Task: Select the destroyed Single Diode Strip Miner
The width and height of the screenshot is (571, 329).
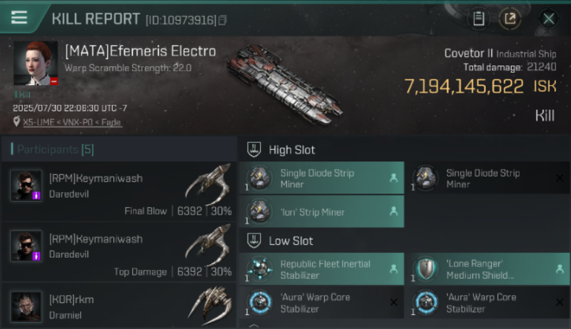Action: click(487, 178)
